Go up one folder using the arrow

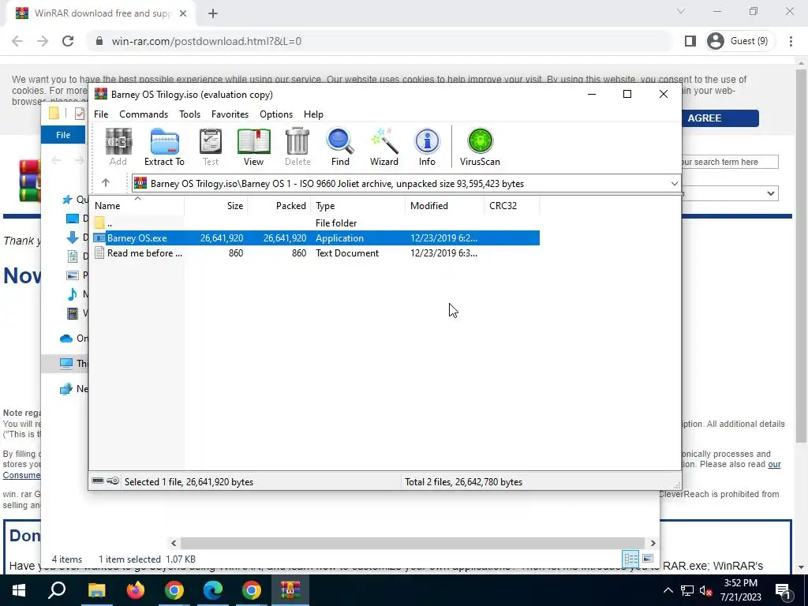[x=106, y=182]
